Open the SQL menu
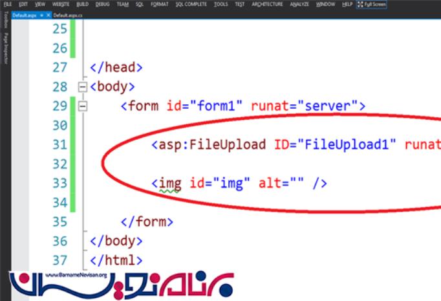This screenshot has height=301, width=441. 140,5
